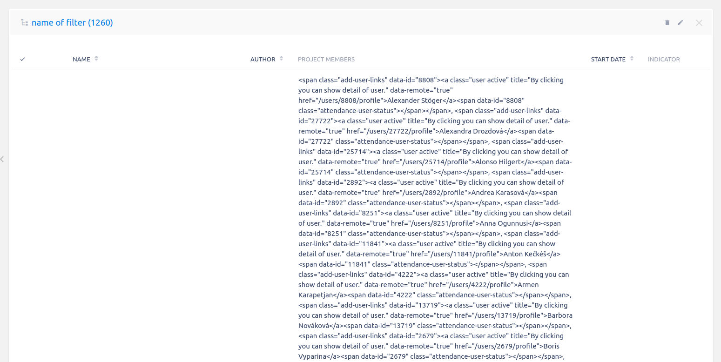Delete the filter with the trash icon
The height and width of the screenshot is (362, 721).
pos(667,22)
